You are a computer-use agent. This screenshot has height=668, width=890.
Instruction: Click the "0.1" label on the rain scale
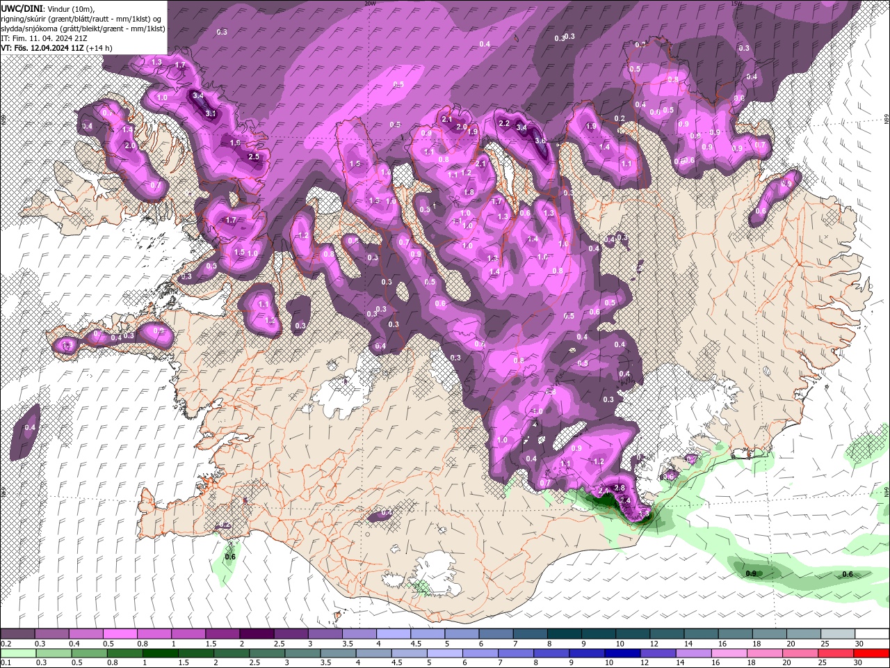pos(6,662)
